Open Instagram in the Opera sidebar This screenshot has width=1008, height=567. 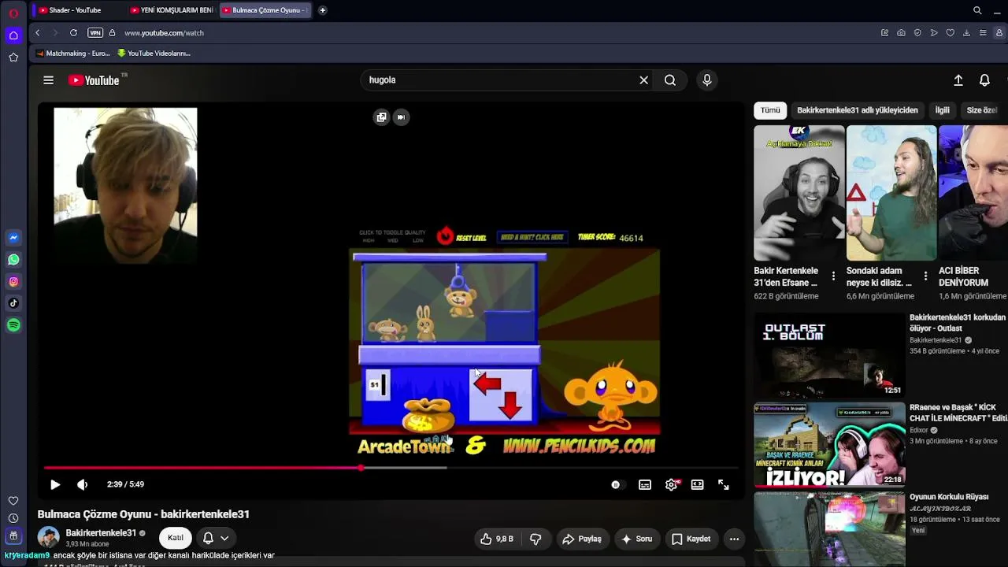pos(13,281)
